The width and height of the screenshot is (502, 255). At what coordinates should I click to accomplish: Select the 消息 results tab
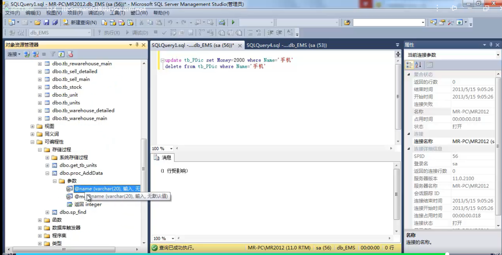(x=163, y=158)
